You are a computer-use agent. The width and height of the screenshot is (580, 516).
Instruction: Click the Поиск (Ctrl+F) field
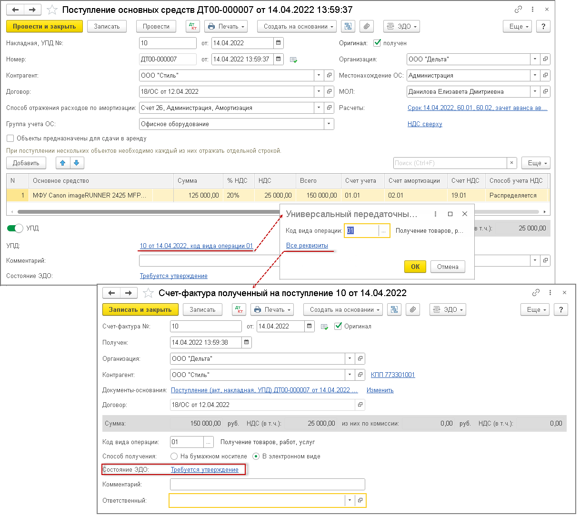(450, 163)
